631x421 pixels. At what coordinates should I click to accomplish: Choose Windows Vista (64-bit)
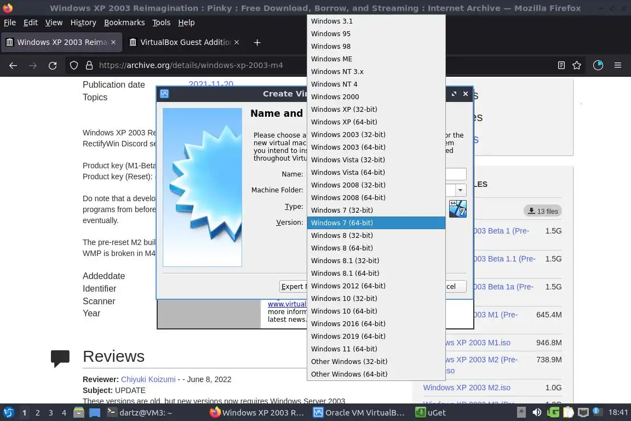tap(376, 173)
